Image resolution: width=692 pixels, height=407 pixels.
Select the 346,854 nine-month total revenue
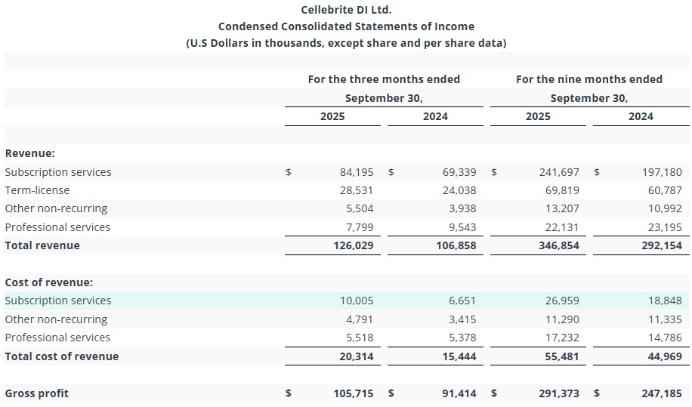coord(559,245)
